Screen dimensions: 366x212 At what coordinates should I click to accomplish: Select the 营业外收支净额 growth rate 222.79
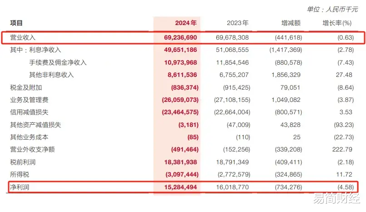(x=342, y=150)
